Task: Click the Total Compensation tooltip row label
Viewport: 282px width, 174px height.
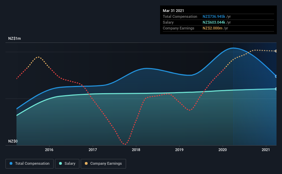Action: coord(180,16)
